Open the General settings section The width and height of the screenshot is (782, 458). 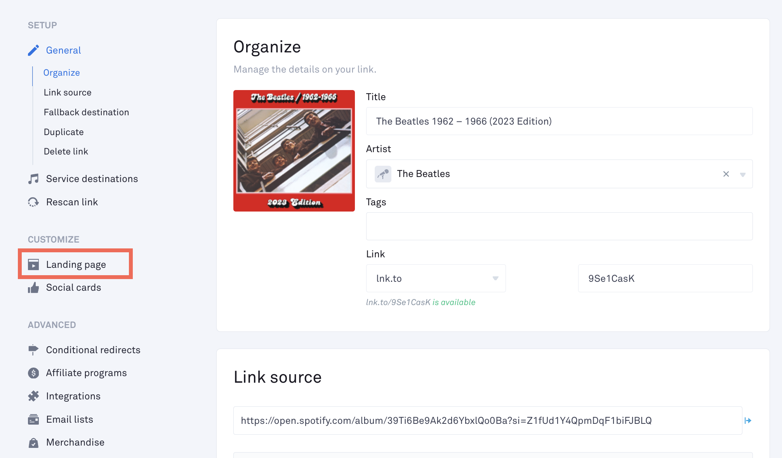63,50
